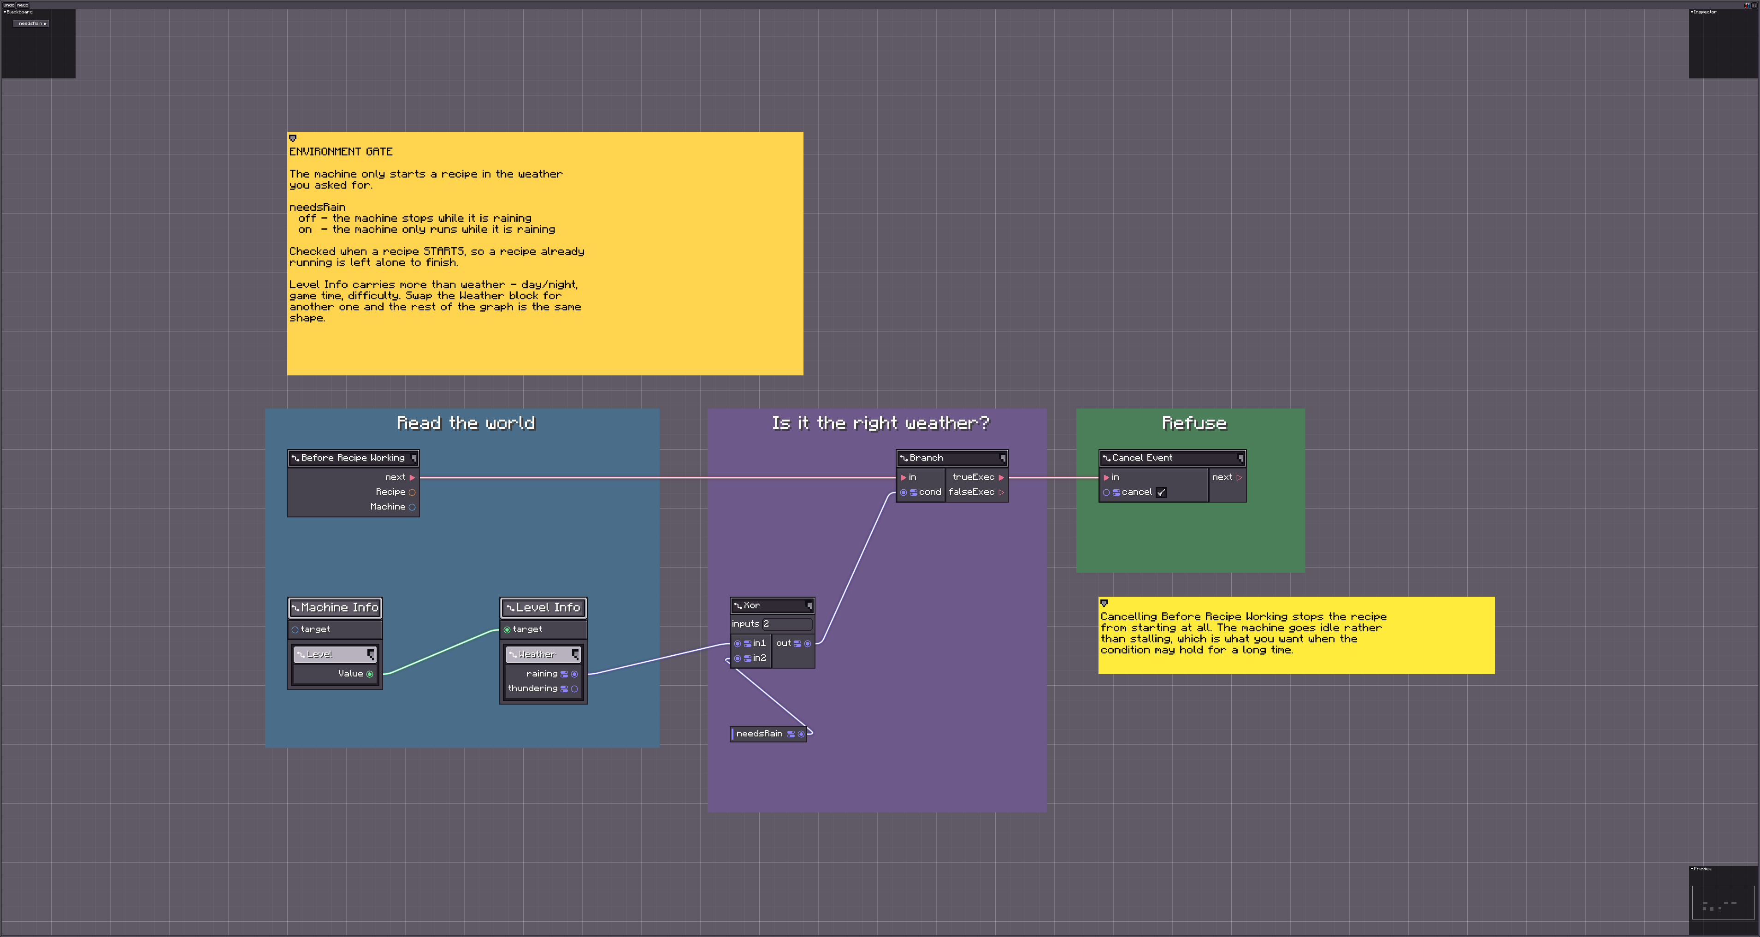Click the falseExec output port
The width and height of the screenshot is (1760, 937).
[1002, 492]
